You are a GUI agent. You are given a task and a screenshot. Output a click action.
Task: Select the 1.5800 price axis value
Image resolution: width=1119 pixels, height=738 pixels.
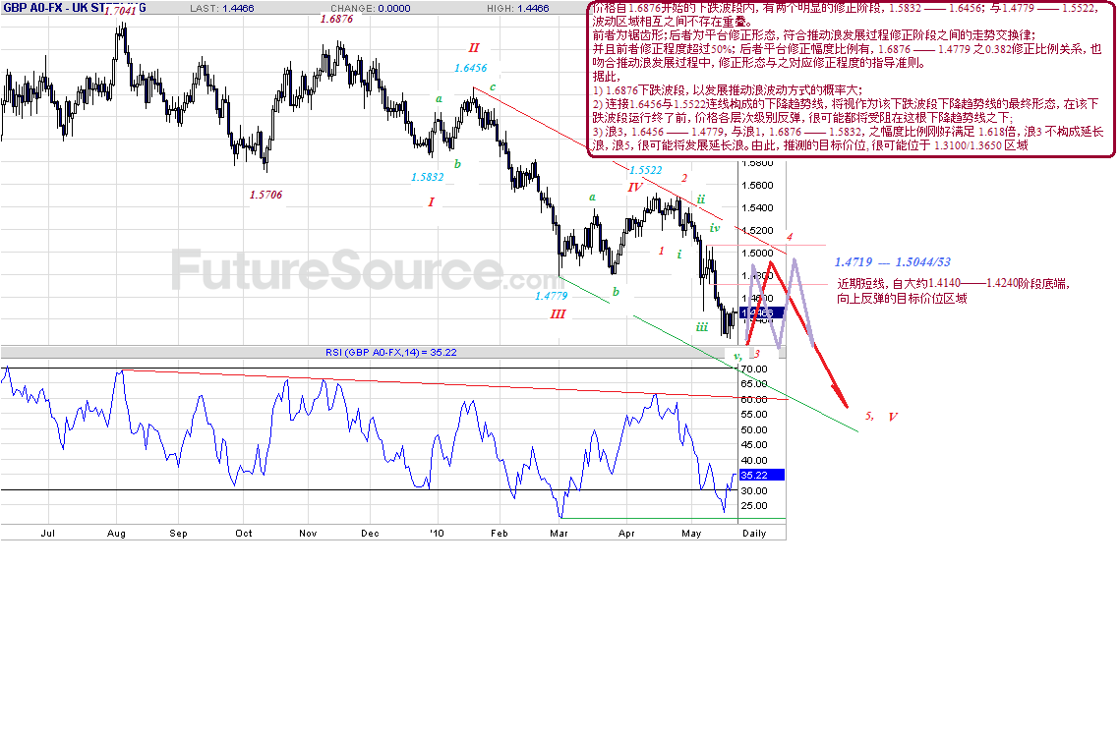757,163
